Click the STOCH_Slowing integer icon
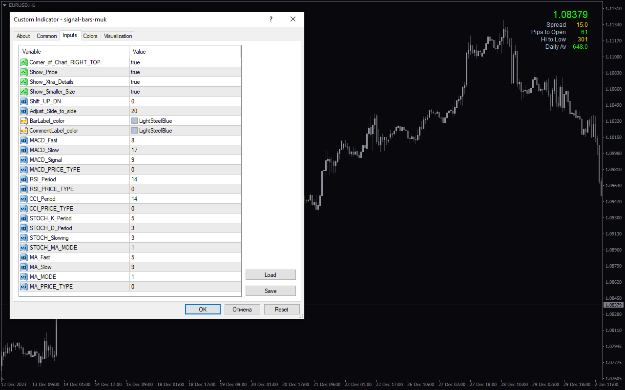The width and height of the screenshot is (625, 390). coord(23,238)
